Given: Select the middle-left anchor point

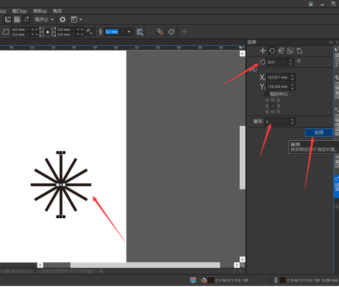Looking at the screenshot, I should click(267, 106).
